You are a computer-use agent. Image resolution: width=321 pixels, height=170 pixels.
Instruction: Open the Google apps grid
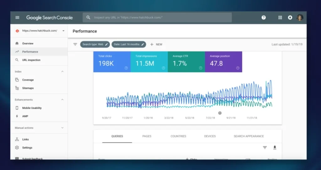(280, 18)
